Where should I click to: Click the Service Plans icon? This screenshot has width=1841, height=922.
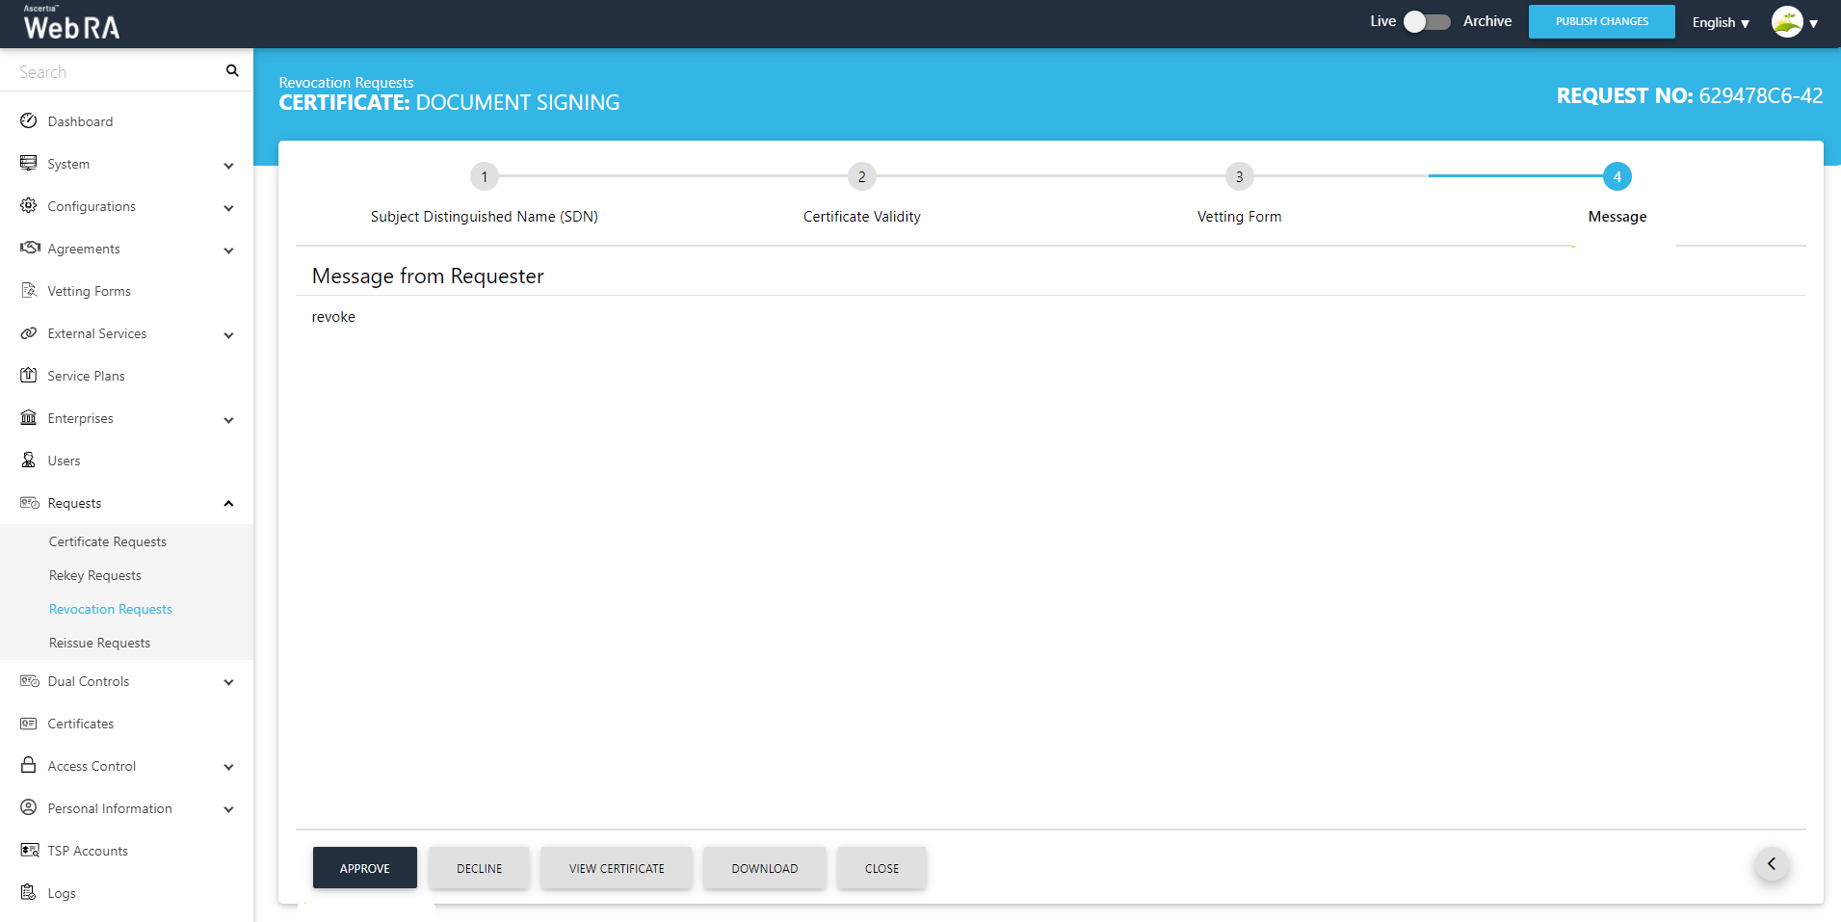(29, 376)
